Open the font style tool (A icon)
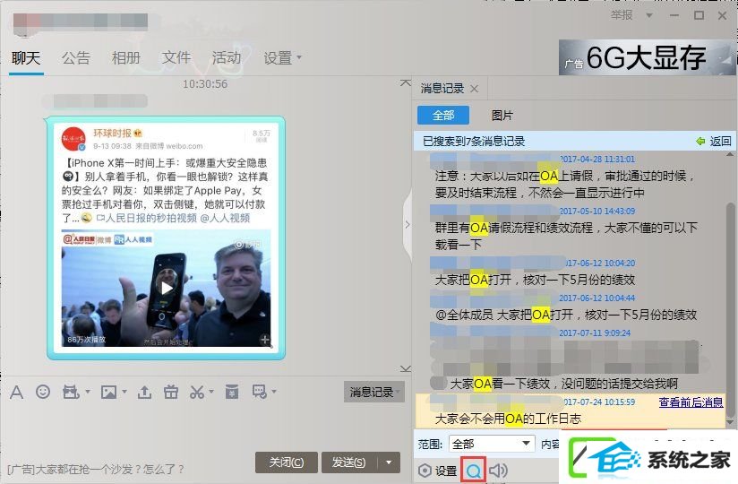This screenshot has width=738, height=484. [16, 392]
